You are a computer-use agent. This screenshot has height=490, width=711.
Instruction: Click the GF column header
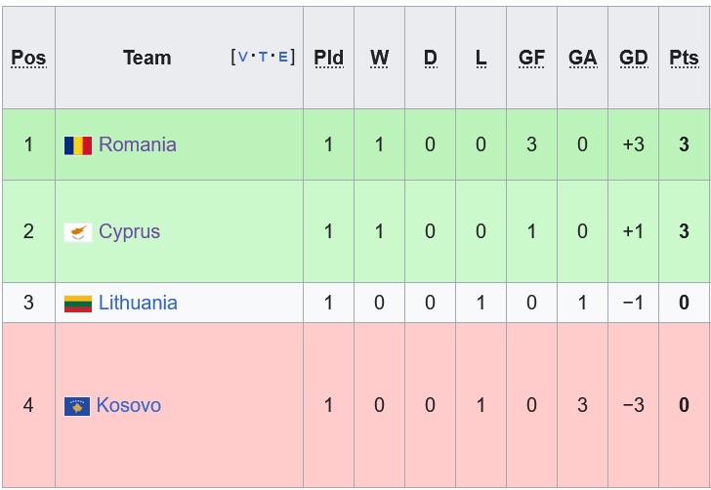531,58
